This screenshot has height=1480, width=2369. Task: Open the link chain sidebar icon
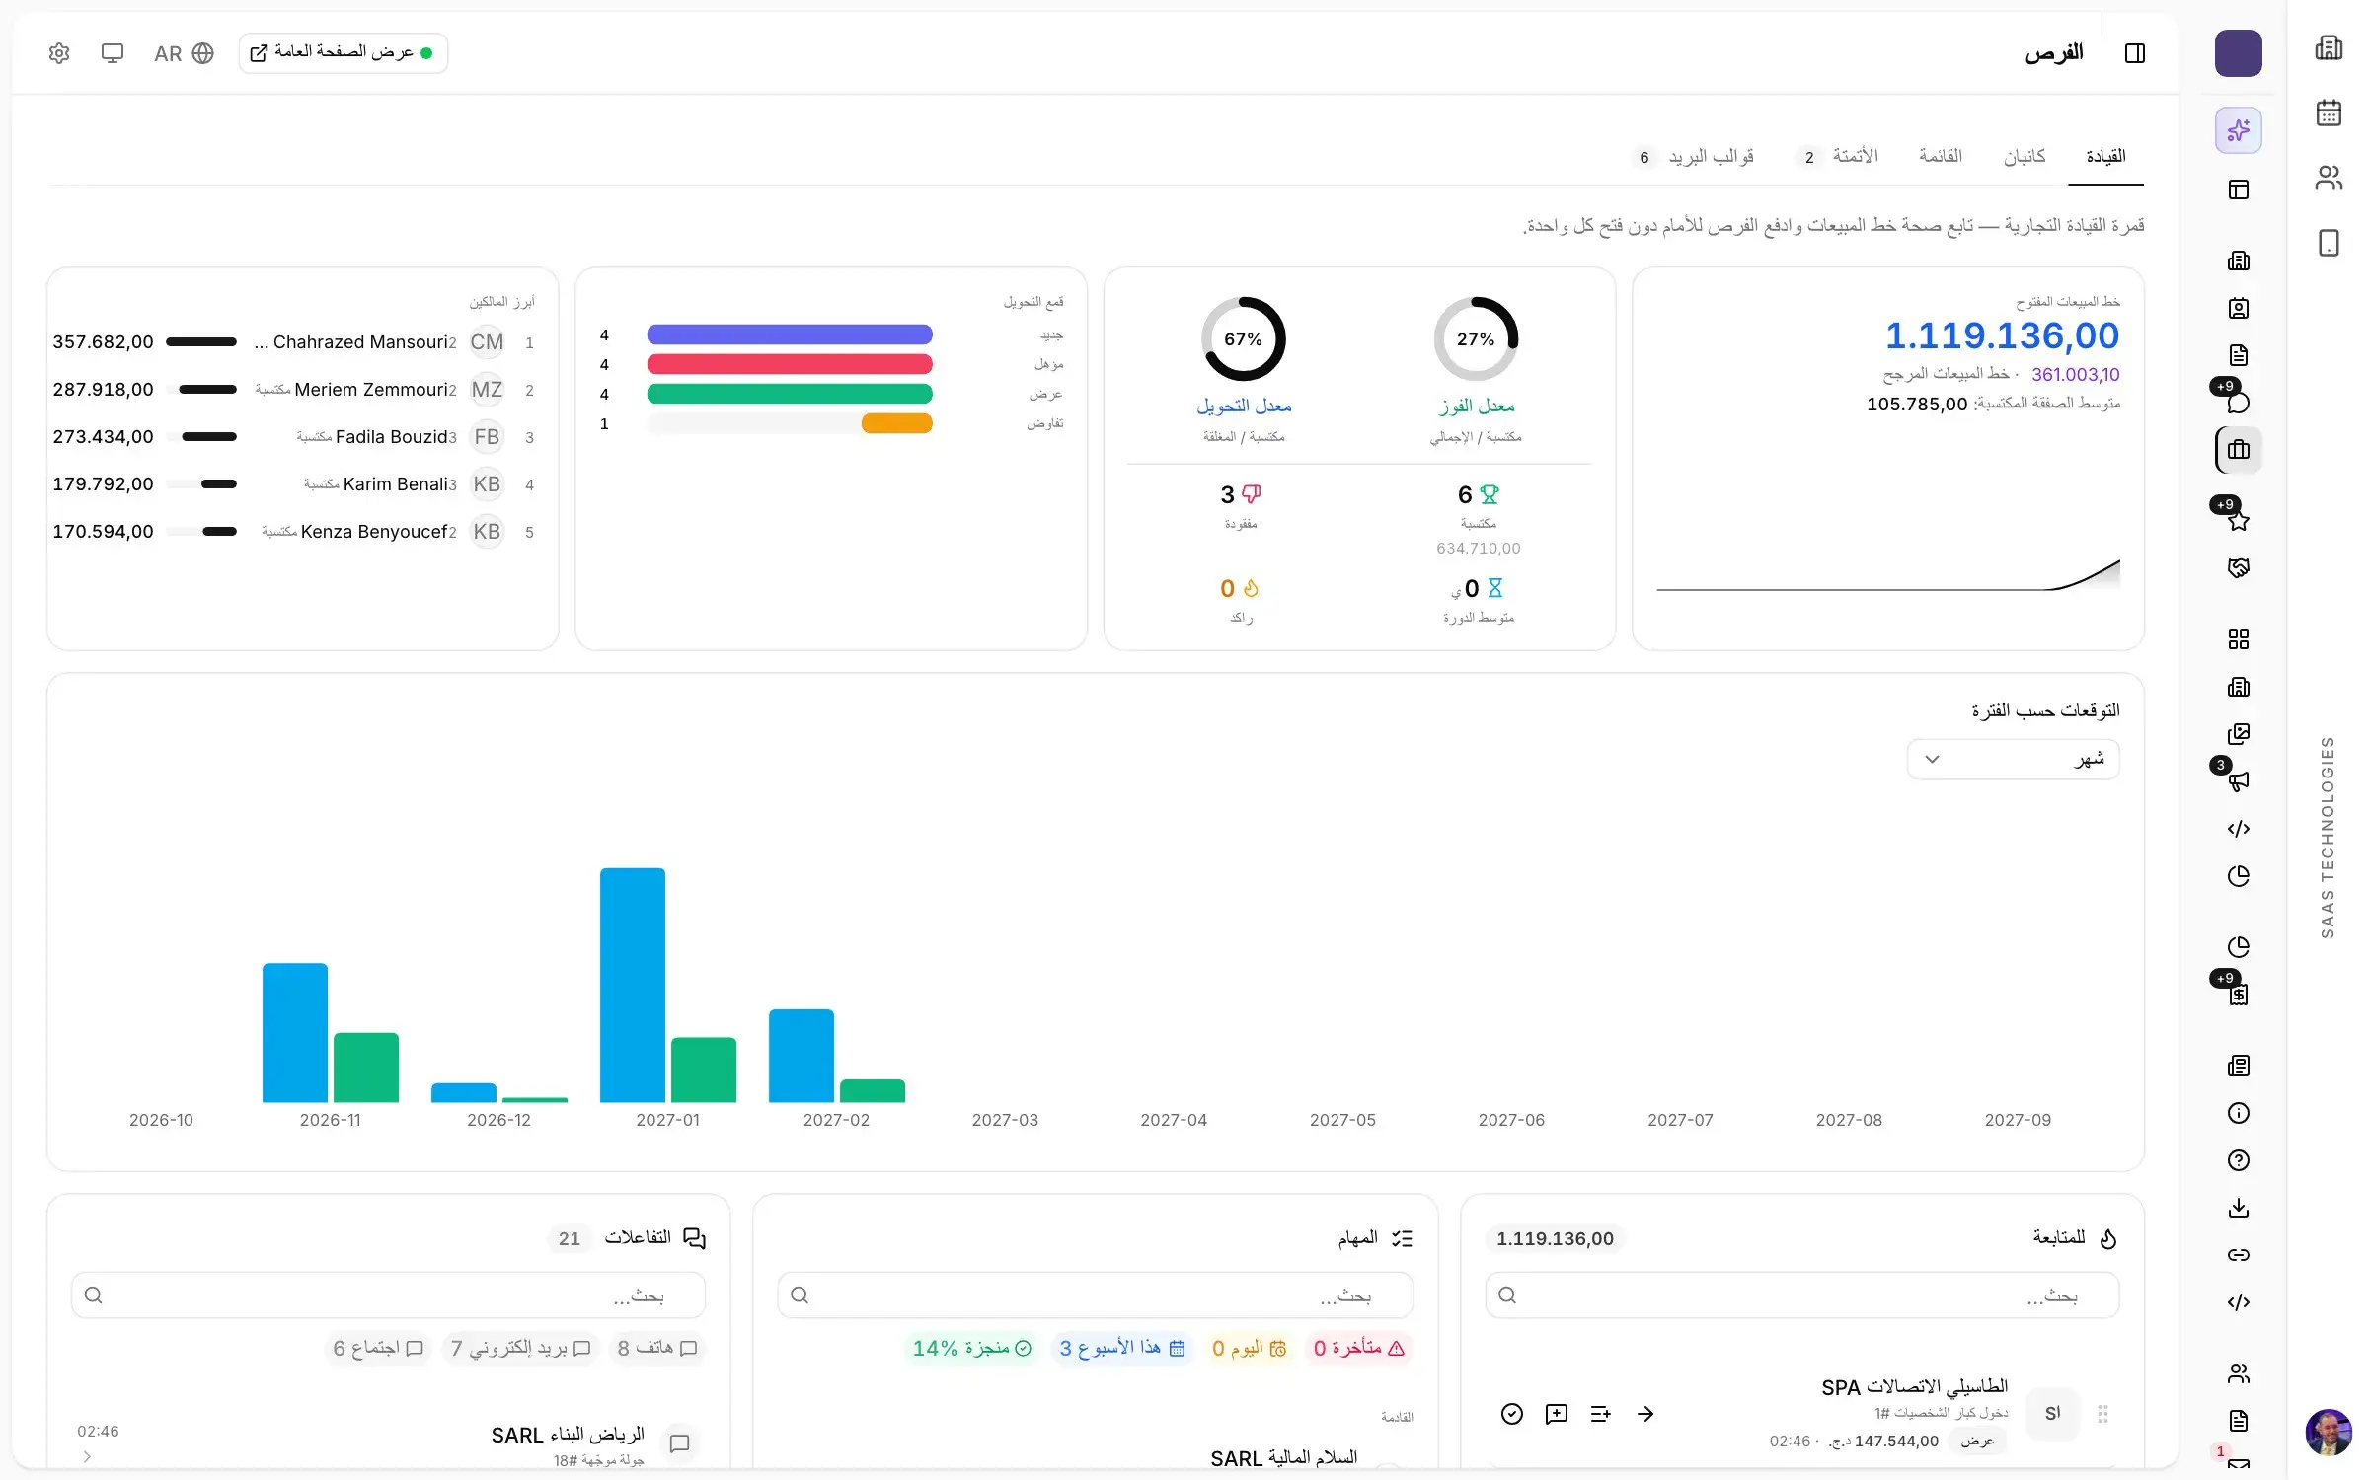(2239, 1255)
